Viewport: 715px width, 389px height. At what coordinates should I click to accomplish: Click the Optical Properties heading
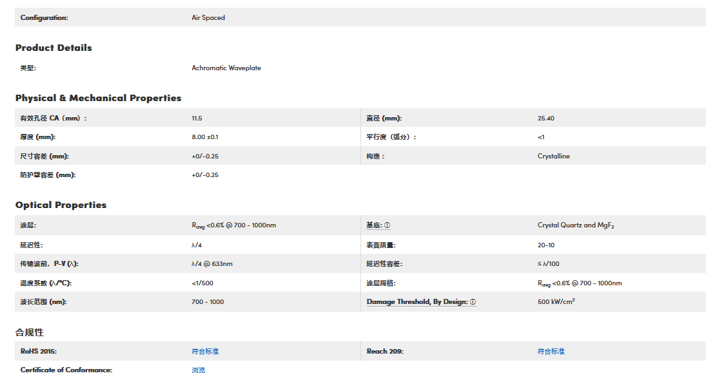[61, 205]
